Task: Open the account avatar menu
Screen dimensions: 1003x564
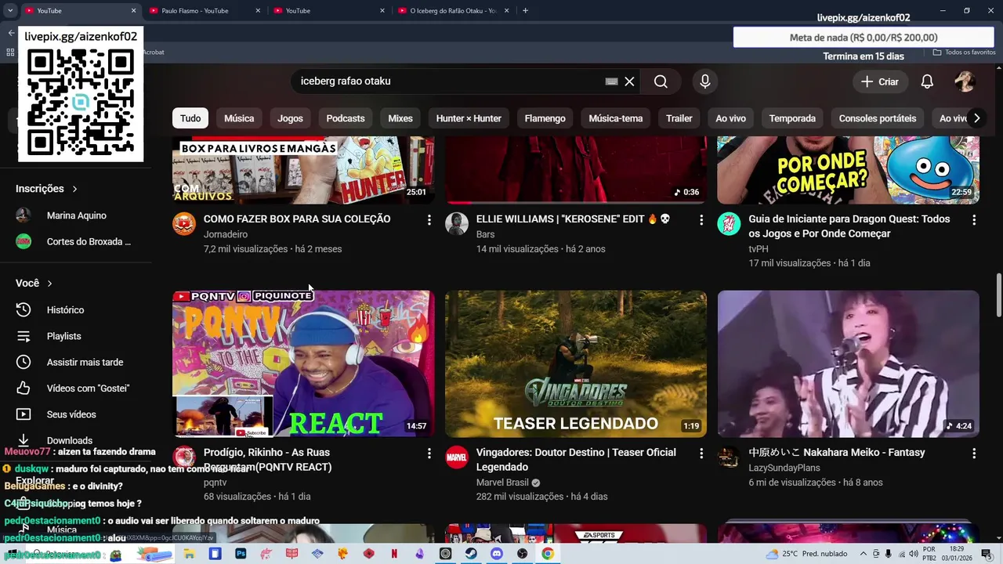Action: click(965, 81)
